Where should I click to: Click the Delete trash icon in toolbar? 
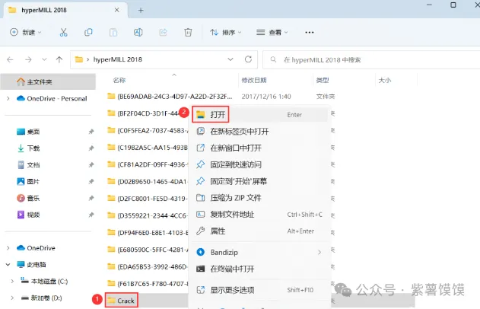point(188,32)
